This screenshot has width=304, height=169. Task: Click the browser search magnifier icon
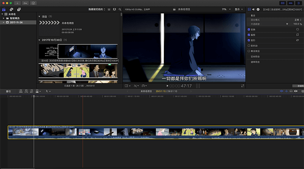click(x=120, y=9)
